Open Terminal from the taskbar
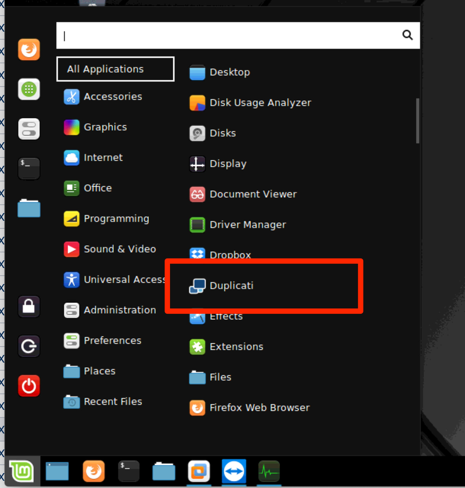Screen dimensions: 465x488 click(x=129, y=472)
